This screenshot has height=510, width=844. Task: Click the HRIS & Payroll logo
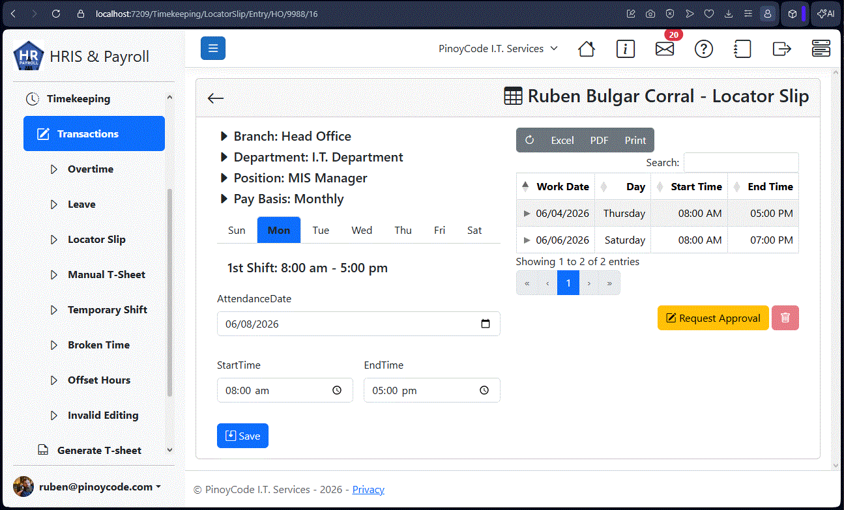[29, 56]
